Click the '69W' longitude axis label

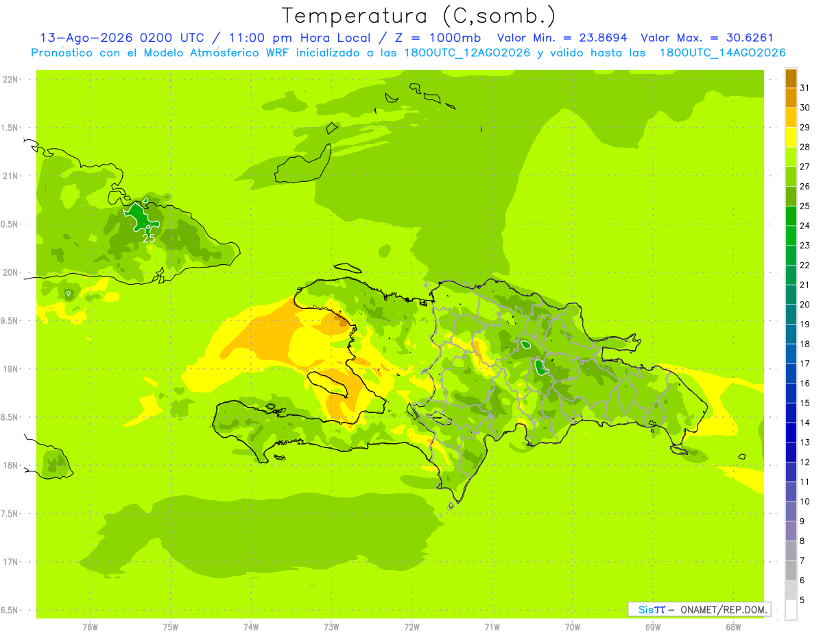(653, 627)
